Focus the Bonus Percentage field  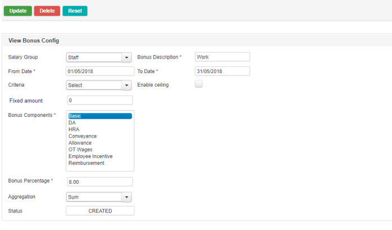click(x=99, y=182)
